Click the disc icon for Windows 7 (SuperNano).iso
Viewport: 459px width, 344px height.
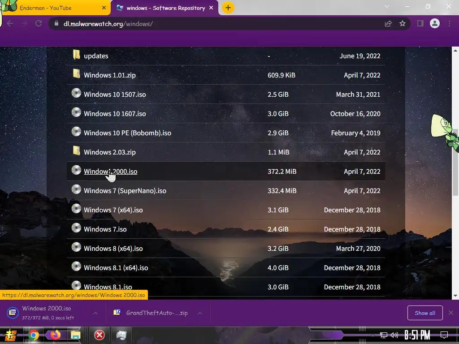[76, 189]
